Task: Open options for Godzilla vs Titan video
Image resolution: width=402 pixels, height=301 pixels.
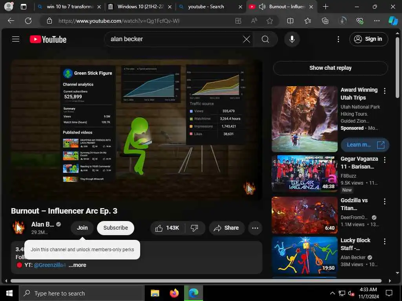Action: coord(384,201)
